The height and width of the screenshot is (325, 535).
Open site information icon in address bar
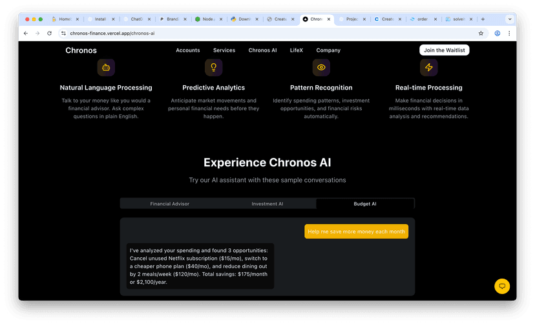click(x=63, y=34)
